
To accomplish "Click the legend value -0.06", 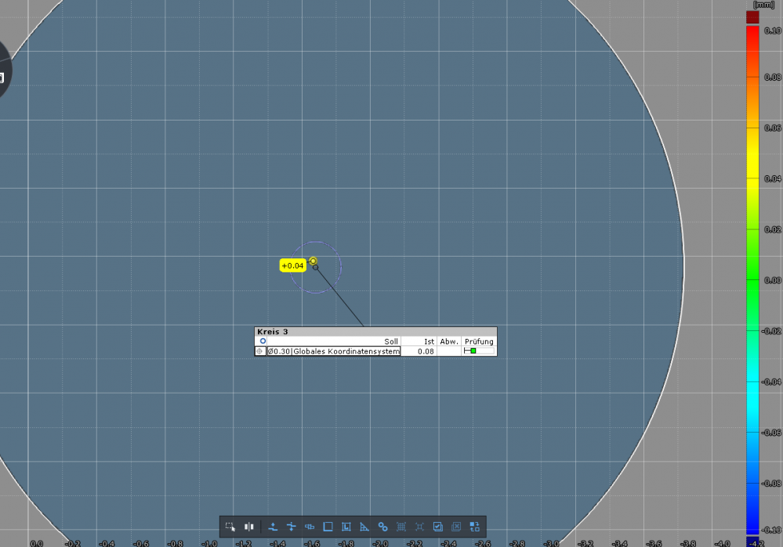I will tap(771, 432).
